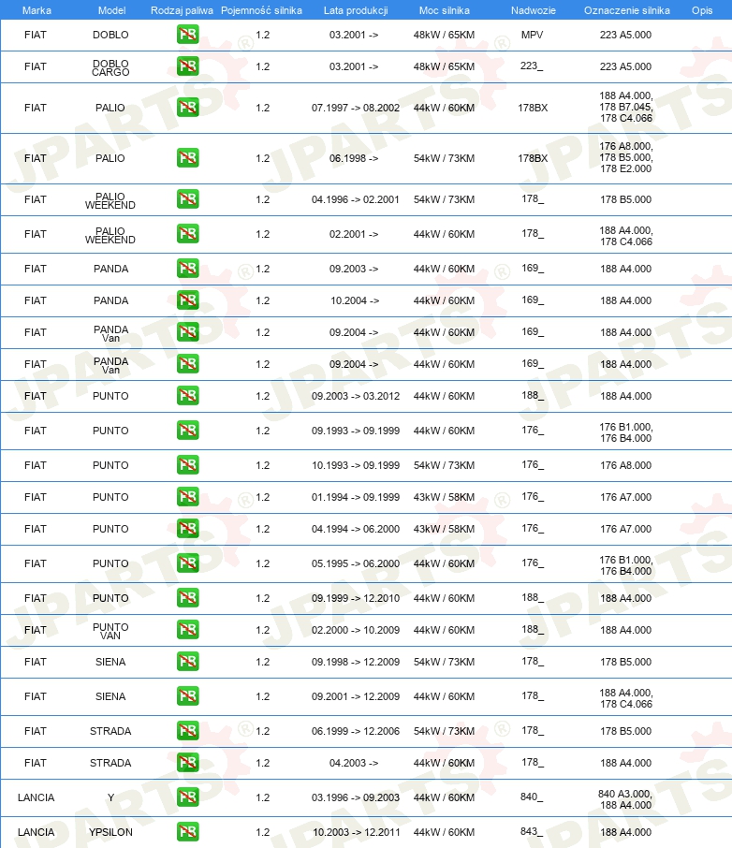732x848 pixels.
Task: Select the production dates 02.2000 -> 10.2009
Action: coord(356,631)
